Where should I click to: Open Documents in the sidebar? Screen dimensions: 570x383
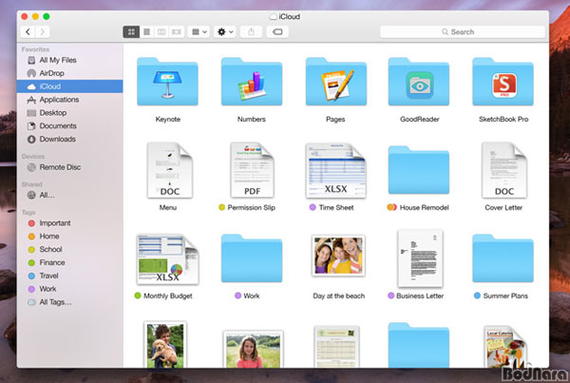69,125
